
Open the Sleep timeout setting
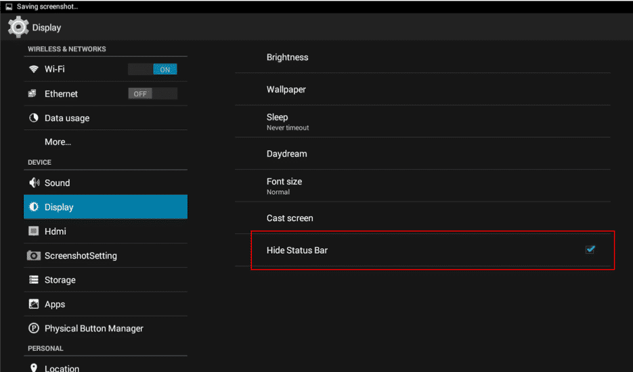[x=422, y=122]
